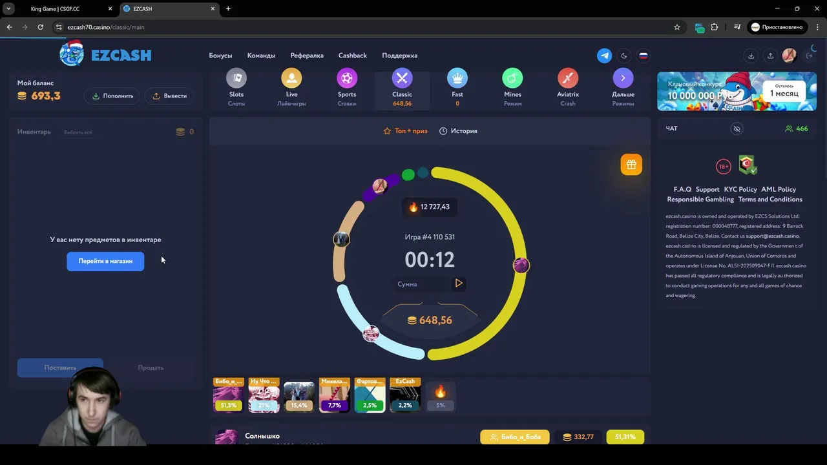Viewport: 827px width, 465px height.
Task: Click the Сумма bet amount field
Action: [x=423, y=284]
